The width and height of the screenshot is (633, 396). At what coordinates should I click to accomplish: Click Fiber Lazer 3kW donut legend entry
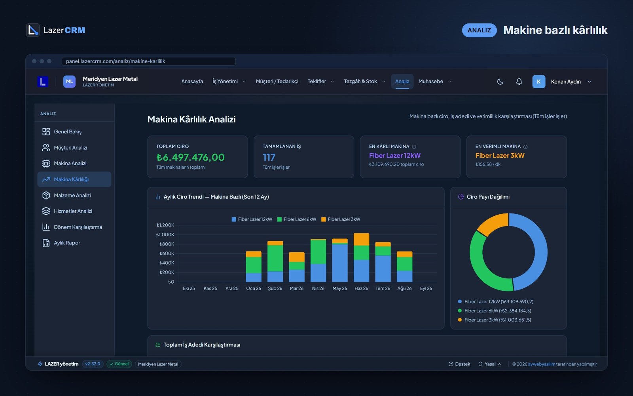point(495,320)
